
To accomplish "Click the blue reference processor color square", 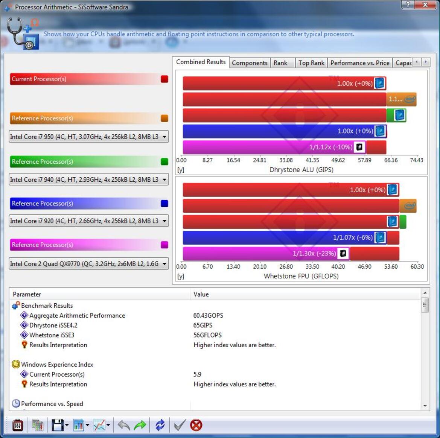I will 164,204.
